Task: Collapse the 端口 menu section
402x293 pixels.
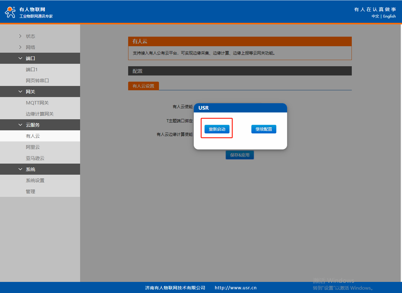Action: click(x=40, y=58)
